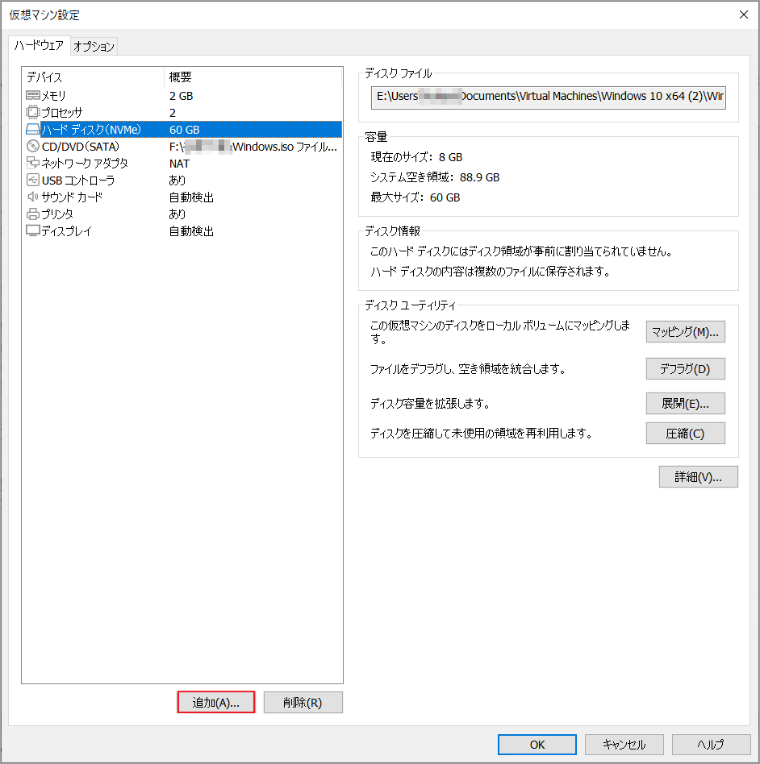Open advanced settings via 詳細(V)...

(x=698, y=477)
